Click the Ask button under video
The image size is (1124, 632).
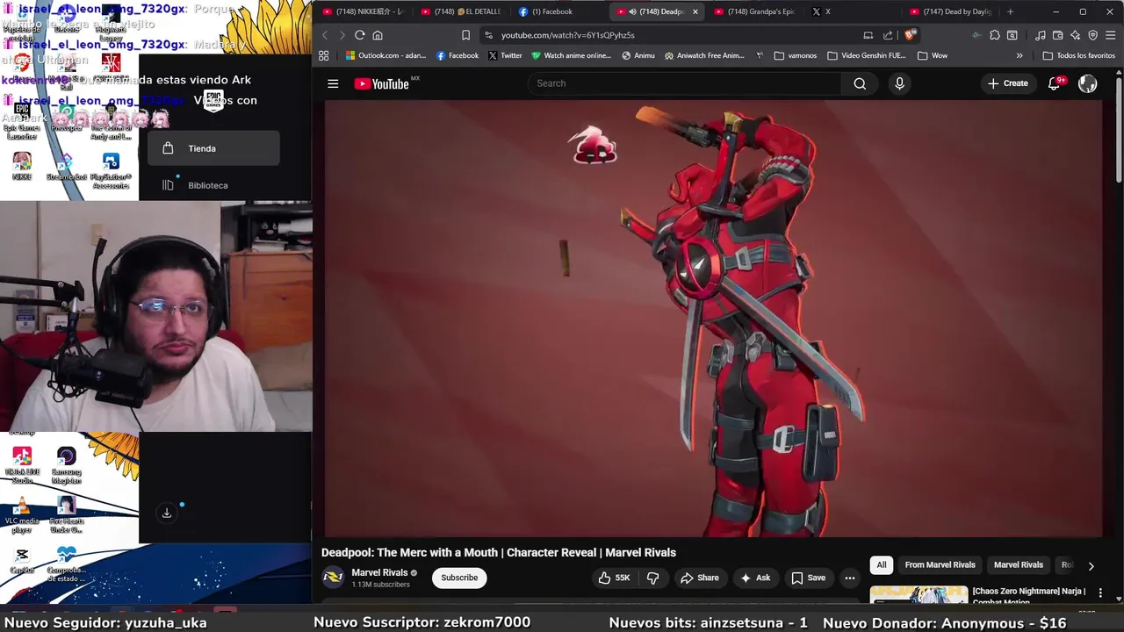755,578
